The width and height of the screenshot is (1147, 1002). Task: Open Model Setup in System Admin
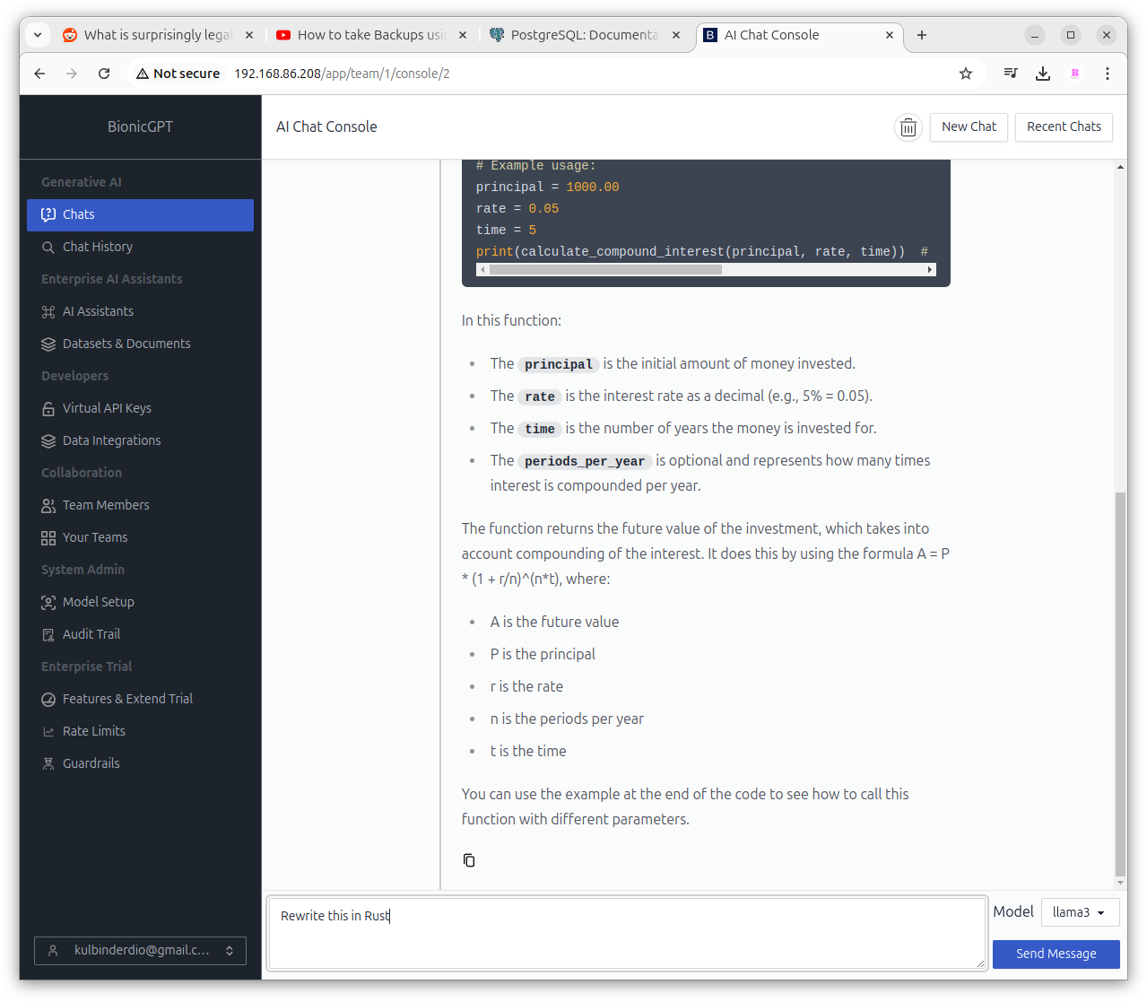click(98, 602)
